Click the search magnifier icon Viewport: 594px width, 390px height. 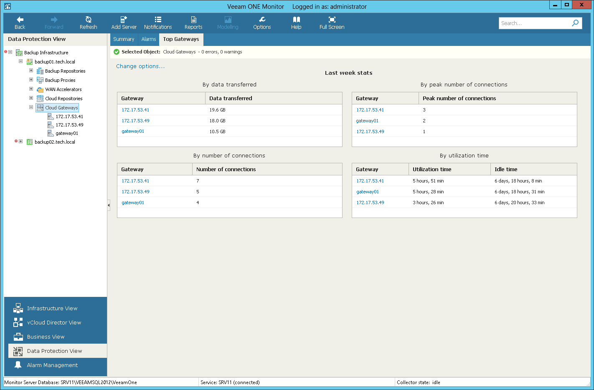pyautogui.click(x=575, y=23)
